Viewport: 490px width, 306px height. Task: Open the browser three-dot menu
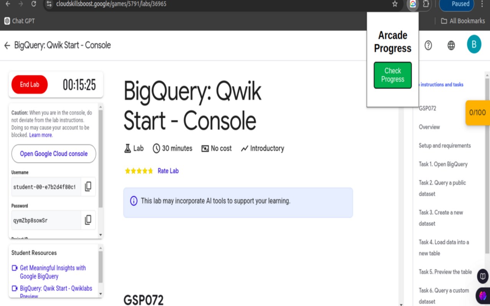tap(482, 4)
